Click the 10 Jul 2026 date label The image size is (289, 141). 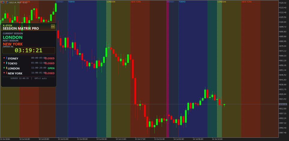5,139
